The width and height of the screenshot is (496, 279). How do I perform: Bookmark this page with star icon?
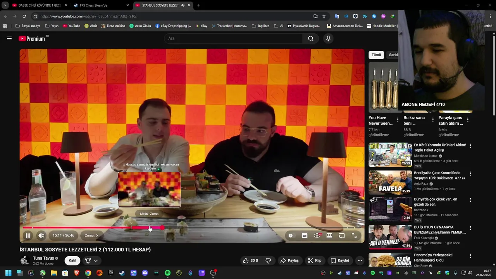click(x=324, y=16)
